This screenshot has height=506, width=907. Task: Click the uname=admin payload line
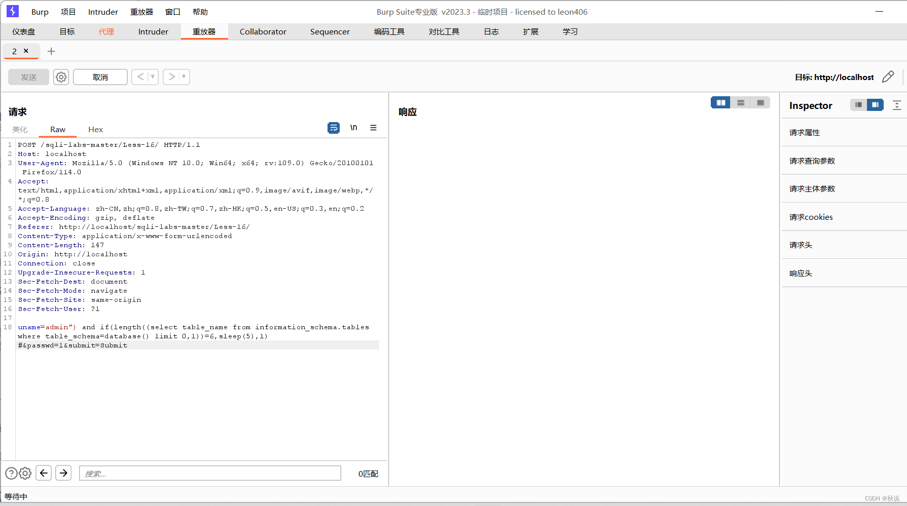tap(193, 327)
